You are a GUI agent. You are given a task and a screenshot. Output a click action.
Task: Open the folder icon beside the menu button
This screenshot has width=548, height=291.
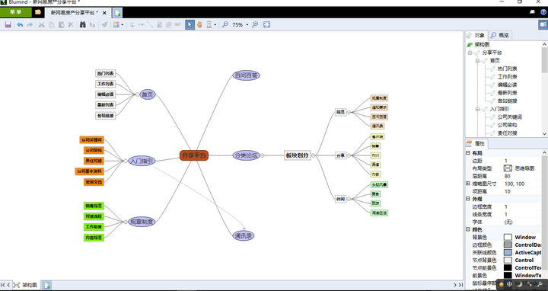38,12
